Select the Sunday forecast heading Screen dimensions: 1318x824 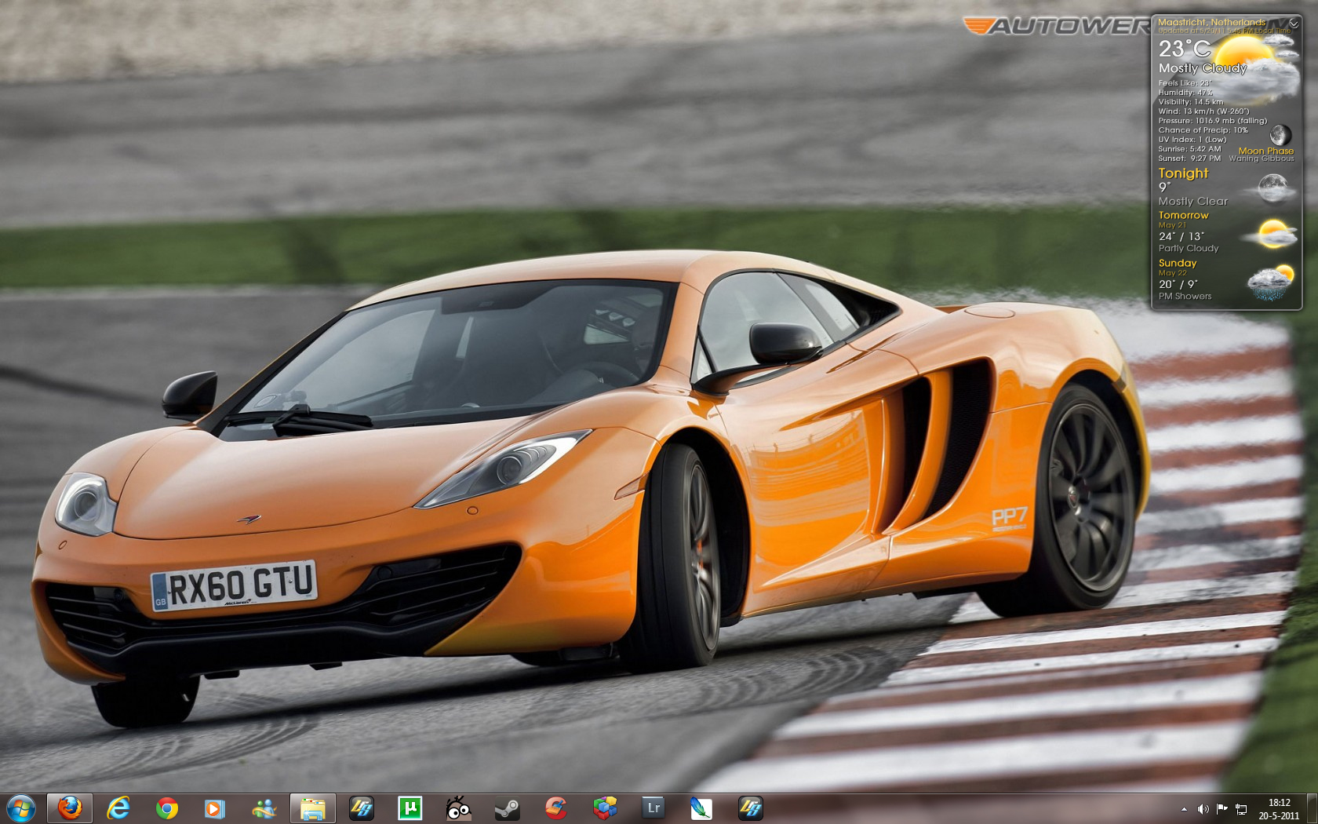pos(1178,263)
